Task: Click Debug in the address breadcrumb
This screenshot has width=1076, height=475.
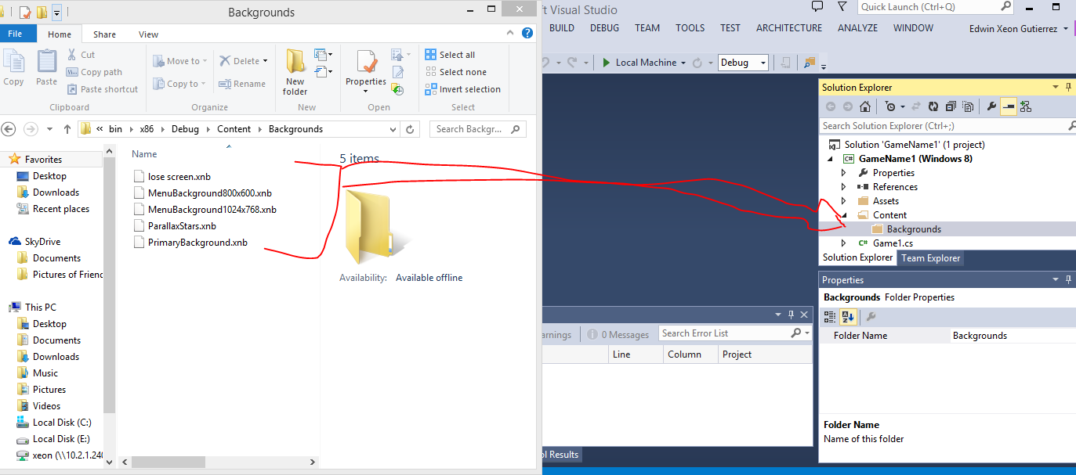Action: point(185,129)
